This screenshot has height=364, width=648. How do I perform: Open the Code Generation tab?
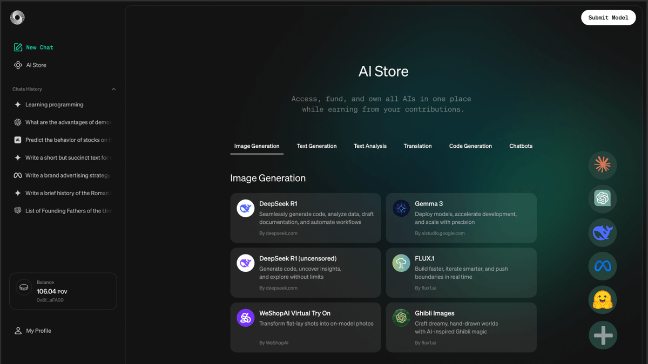(x=470, y=146)
